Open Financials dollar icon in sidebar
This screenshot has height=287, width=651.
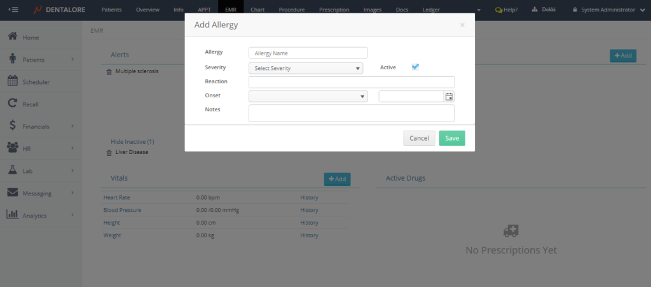(x=12, y=126)
